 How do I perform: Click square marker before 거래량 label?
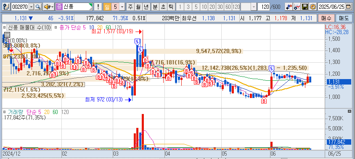point(4,112)
